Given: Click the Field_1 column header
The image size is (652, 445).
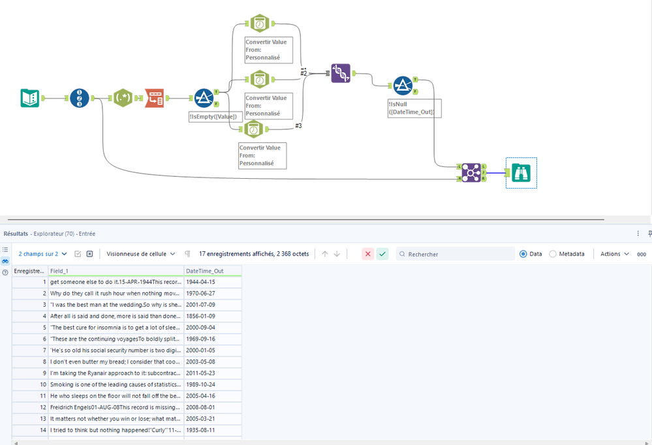Looking at the screenshot, I should [116, 271].
